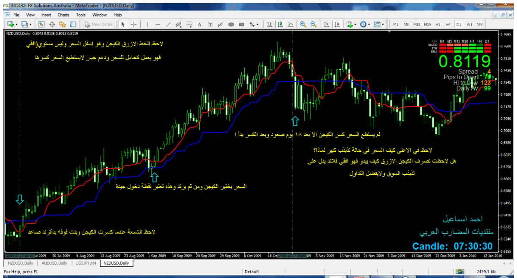Switch timeframe to H4
Screen dimensions: 517x278
pos(448,25)
